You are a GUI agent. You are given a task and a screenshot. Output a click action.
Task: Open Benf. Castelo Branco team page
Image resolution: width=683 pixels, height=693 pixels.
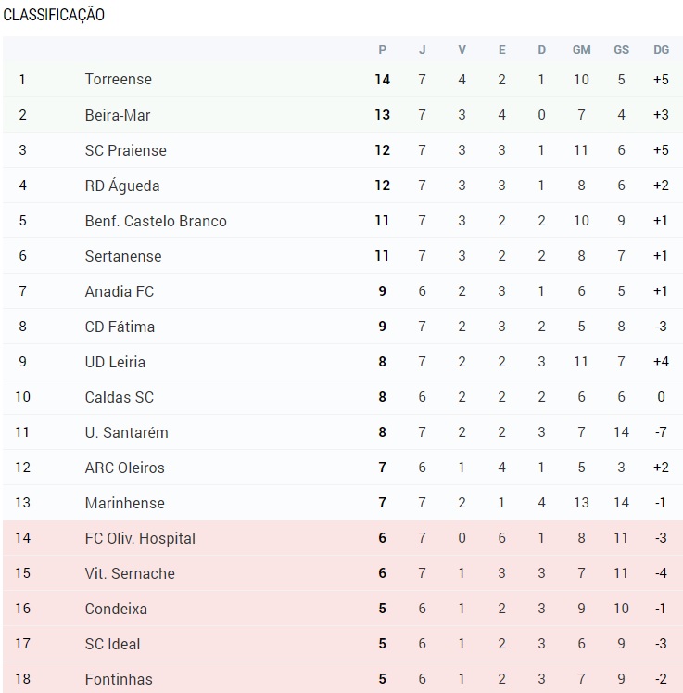click(x=156, y=221)
